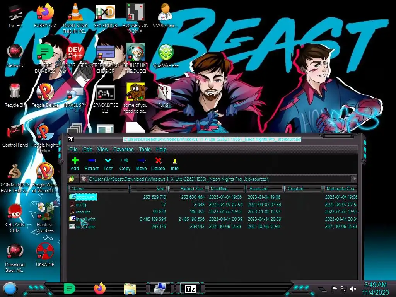Sort by the Created column header
Image resolution: width=396 pixels, height=297 pixels.
point(303,189)
